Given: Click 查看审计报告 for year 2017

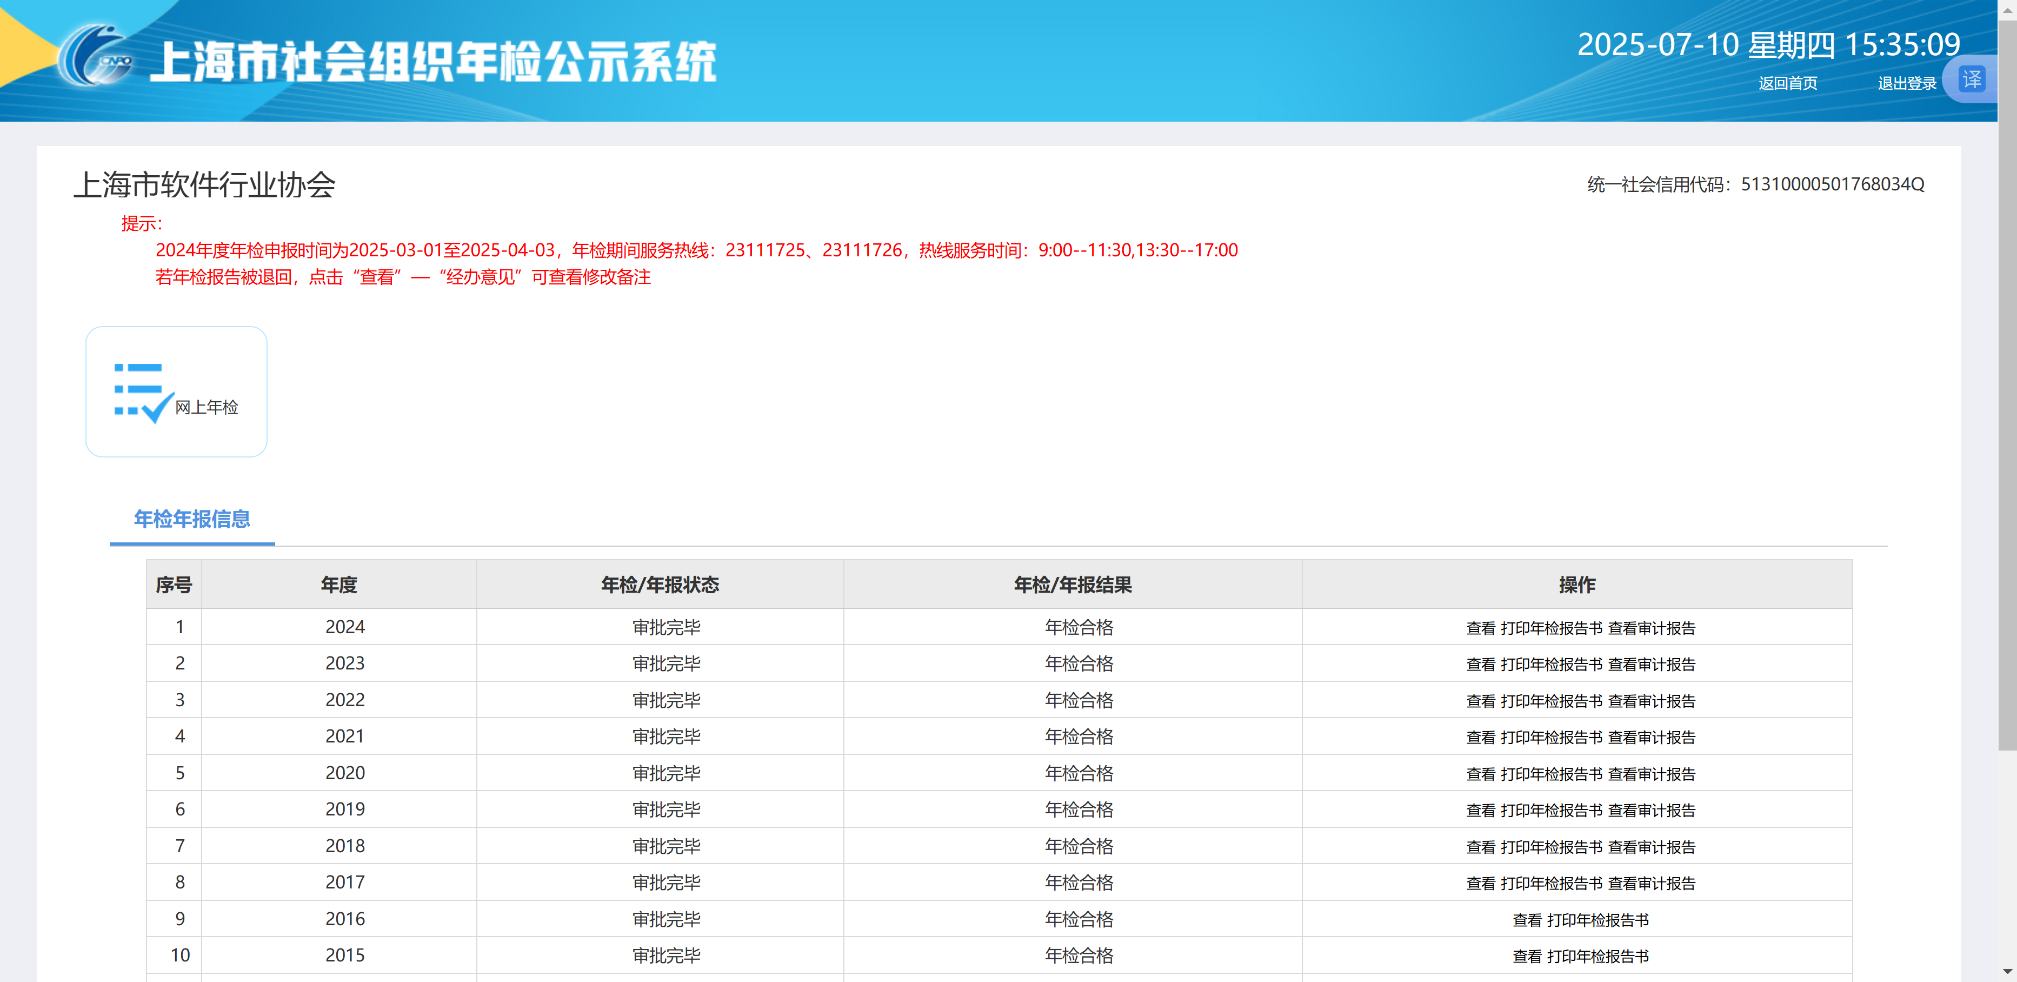Looking at the screenshot, I should point(1652,883).
